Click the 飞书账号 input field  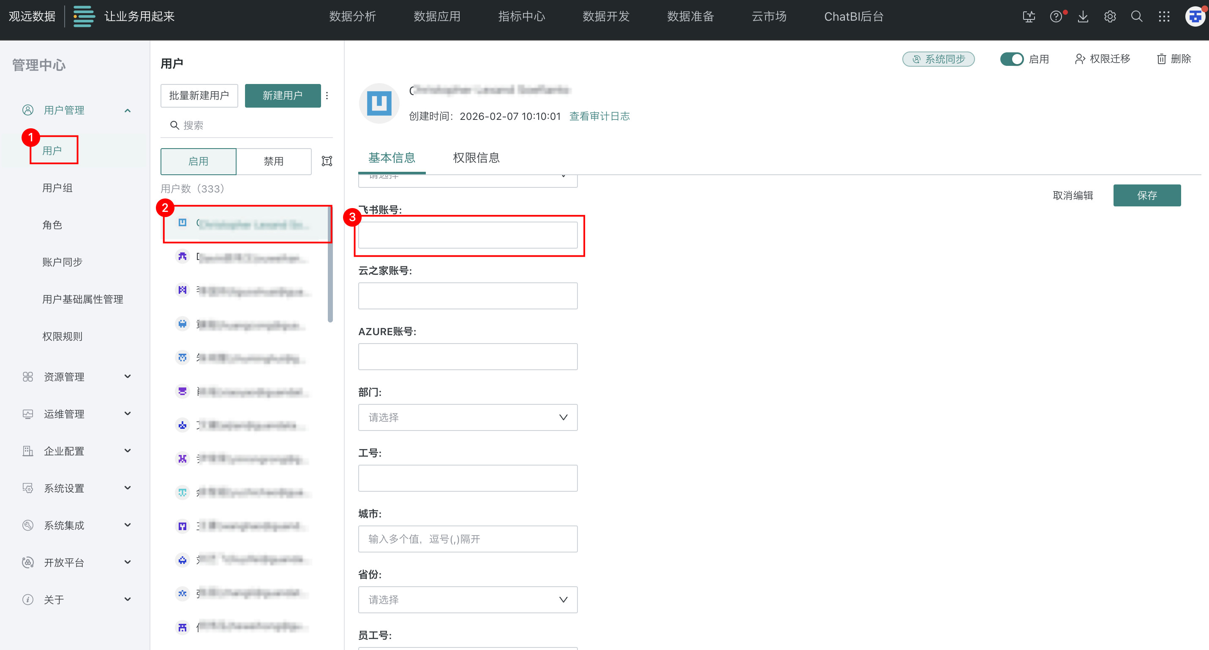pyautogui.click(x=468, y=235)
